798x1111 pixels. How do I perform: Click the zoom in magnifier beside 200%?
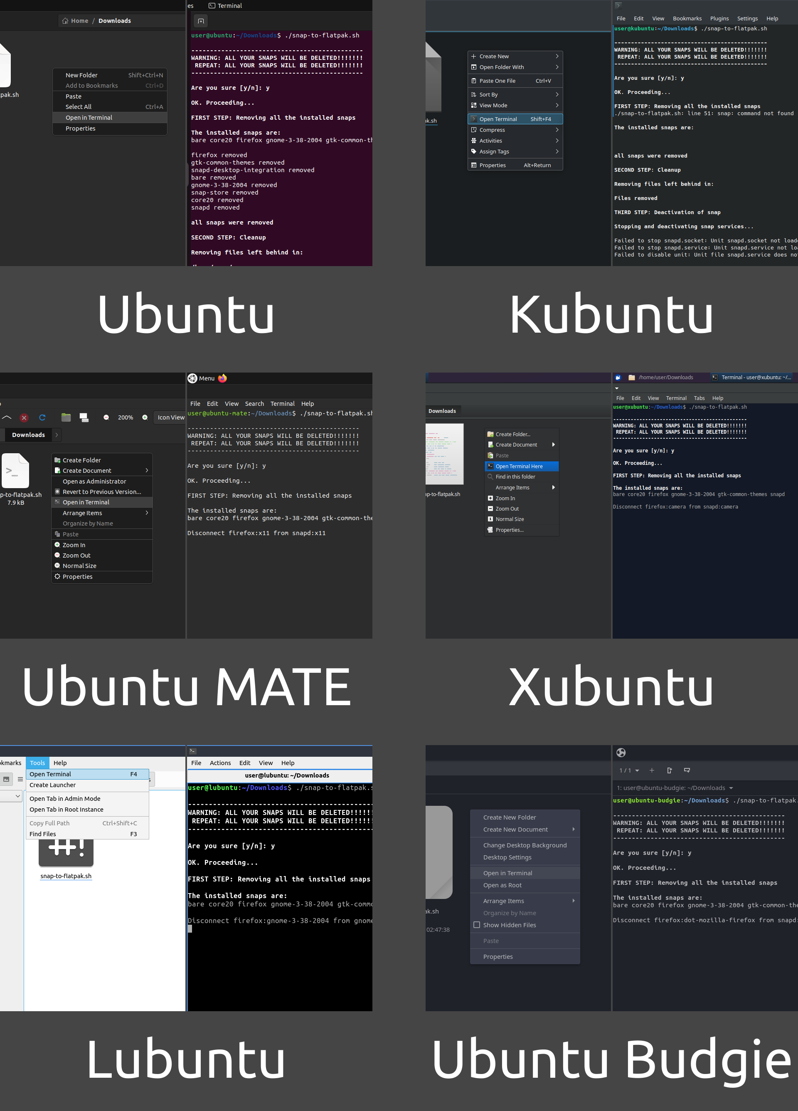click(x=145, y=417)
